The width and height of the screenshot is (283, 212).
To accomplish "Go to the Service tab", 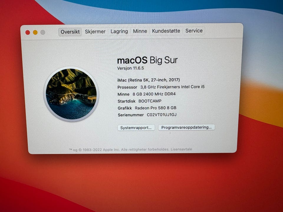I will coord(194,31).
